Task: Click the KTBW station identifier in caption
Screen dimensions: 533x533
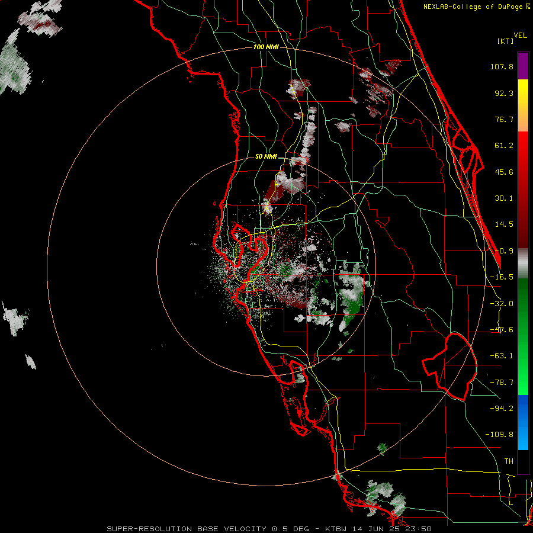Action: click(336, 529)
